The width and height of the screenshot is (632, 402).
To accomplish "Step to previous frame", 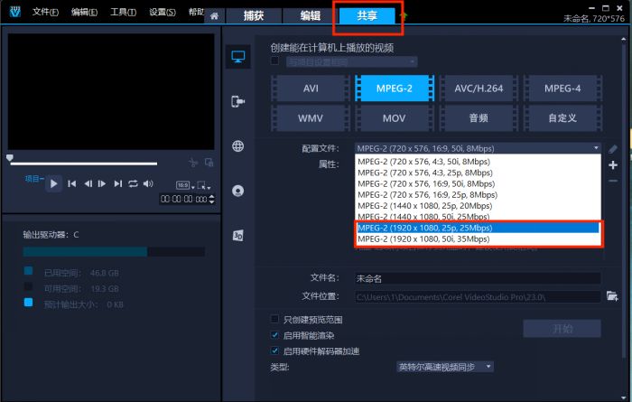I will (88, 184).
